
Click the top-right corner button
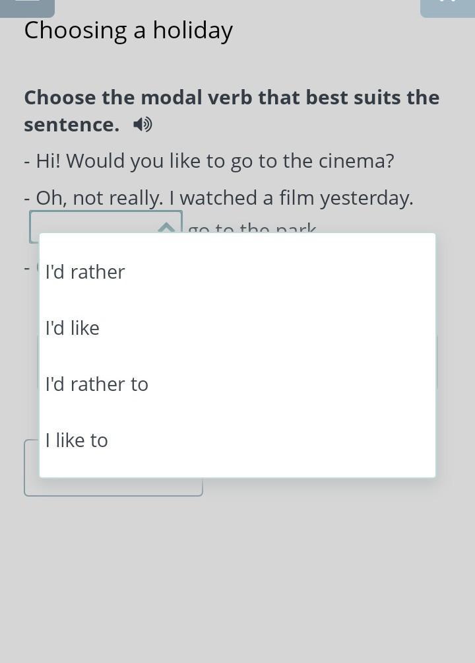[447, 8]
